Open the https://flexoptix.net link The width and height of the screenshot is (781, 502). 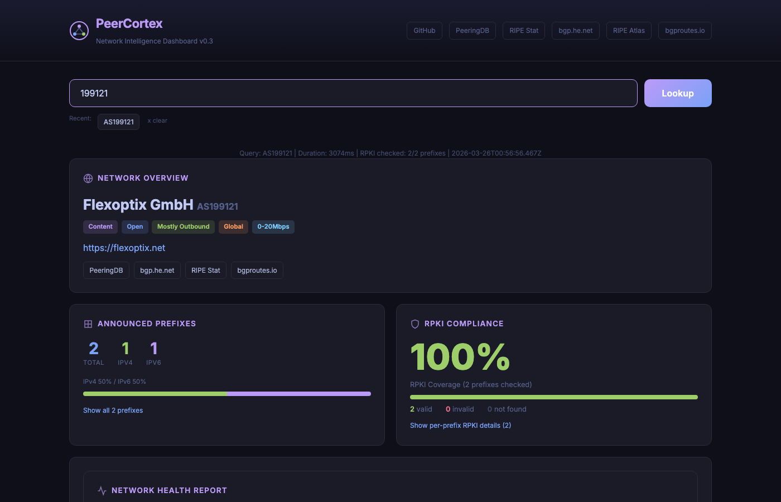pyautogui.click(x=124, y=248)
